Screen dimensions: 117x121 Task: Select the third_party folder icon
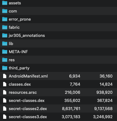coord(5,68)
